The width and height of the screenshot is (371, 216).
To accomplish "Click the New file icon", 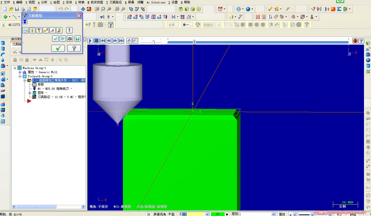I will tap(5, 9).
